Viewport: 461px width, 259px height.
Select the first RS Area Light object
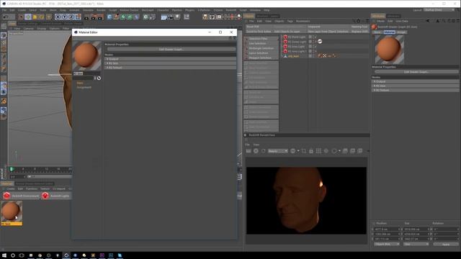[x=296, y=46]
